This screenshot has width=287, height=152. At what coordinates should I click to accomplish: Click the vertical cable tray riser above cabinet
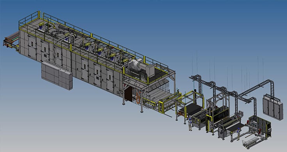point(272,88)
